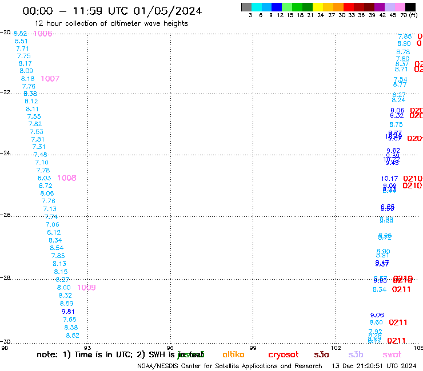Click the 's3b' satellite legend label
This screenshot has height=371, width=423.
[356, 354]
